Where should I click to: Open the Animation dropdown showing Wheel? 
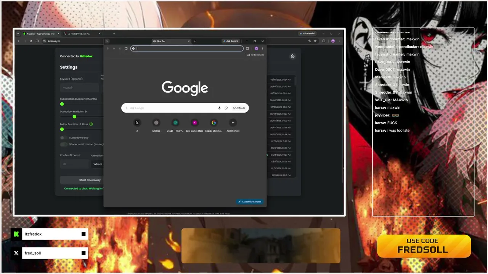[x=98, y=164]
